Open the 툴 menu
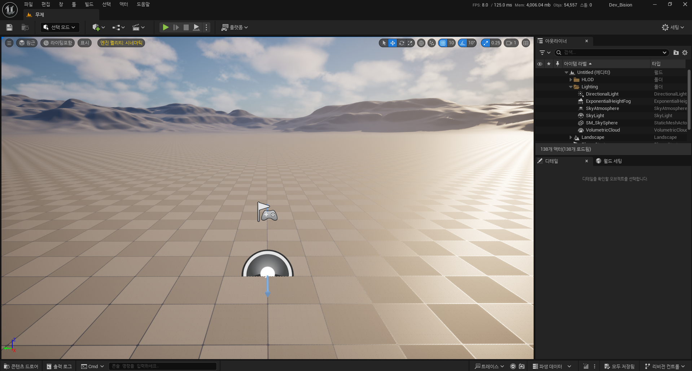This screenshot has width=692, height=371. click(x=74, y=4)
